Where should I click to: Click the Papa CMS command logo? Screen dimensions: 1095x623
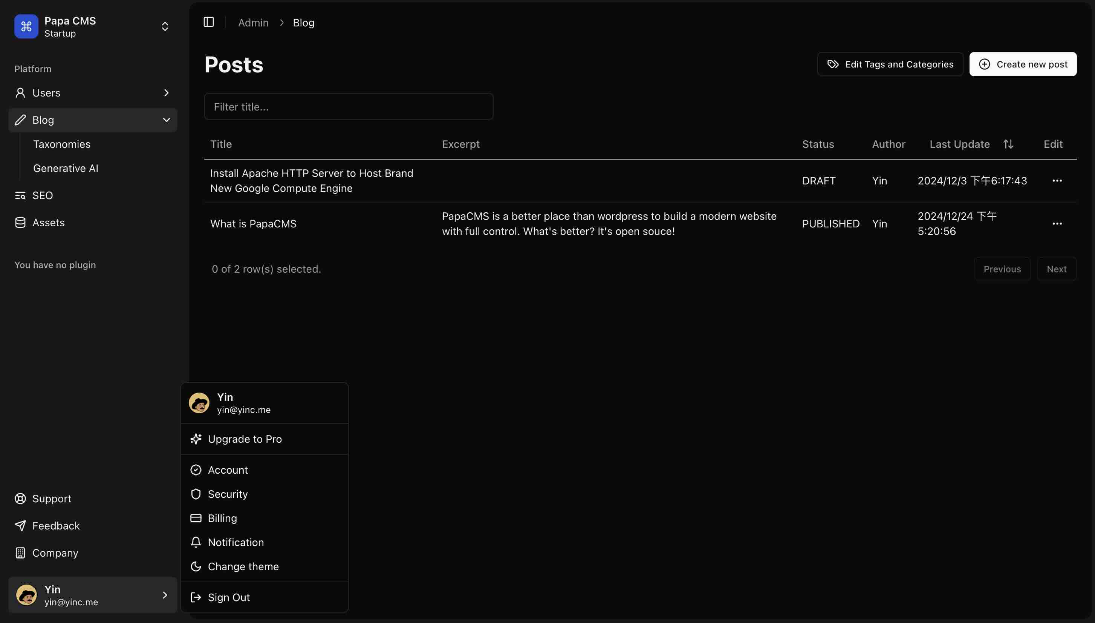(26, 26)
